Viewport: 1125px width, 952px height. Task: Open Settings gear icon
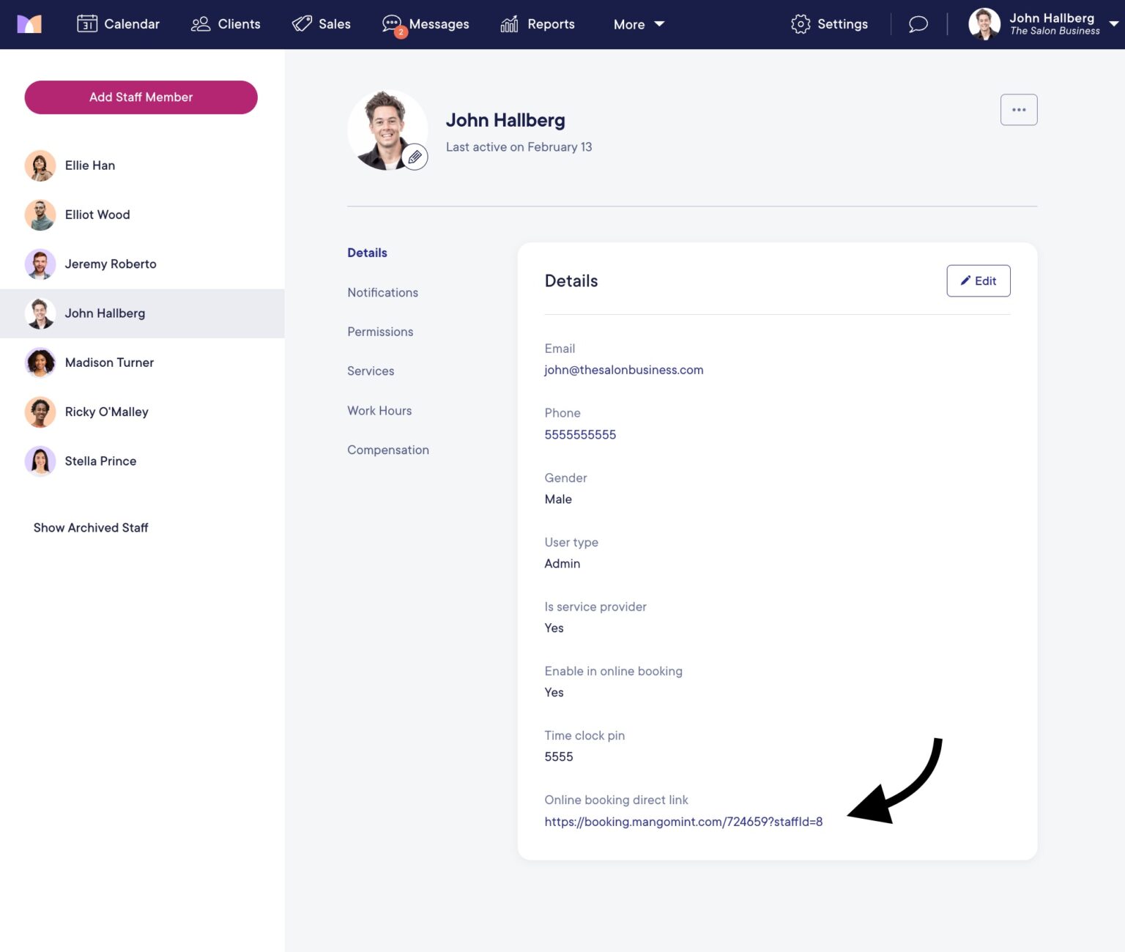click(801, 24)
